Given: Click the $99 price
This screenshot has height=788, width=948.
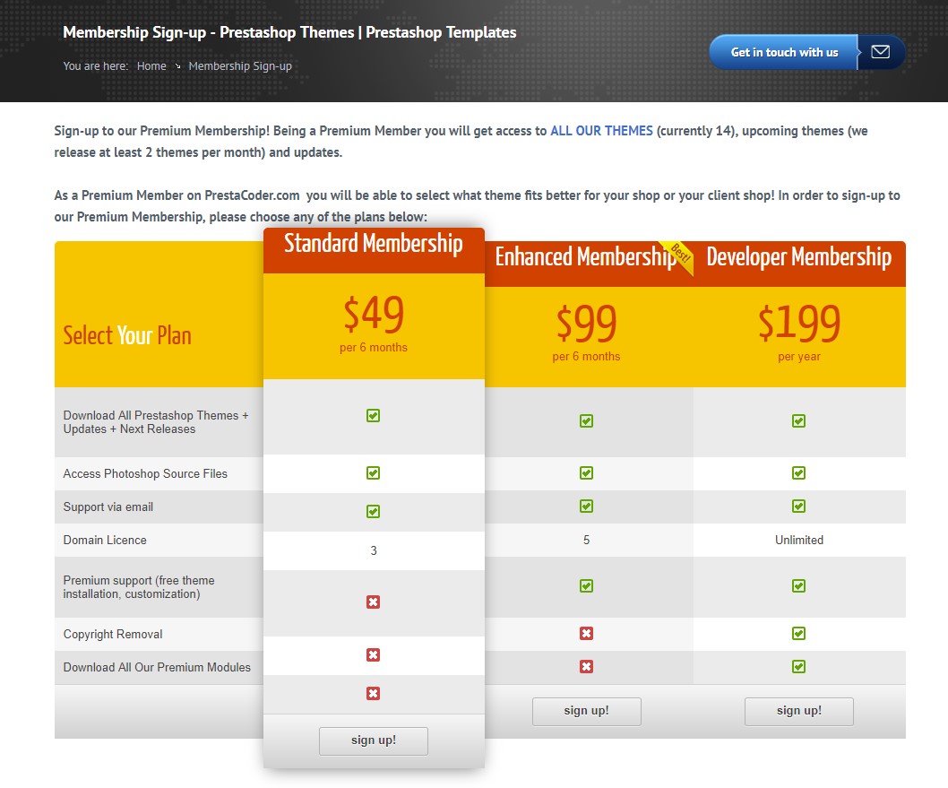Looking at the screenshot, I should pos(587,325).
